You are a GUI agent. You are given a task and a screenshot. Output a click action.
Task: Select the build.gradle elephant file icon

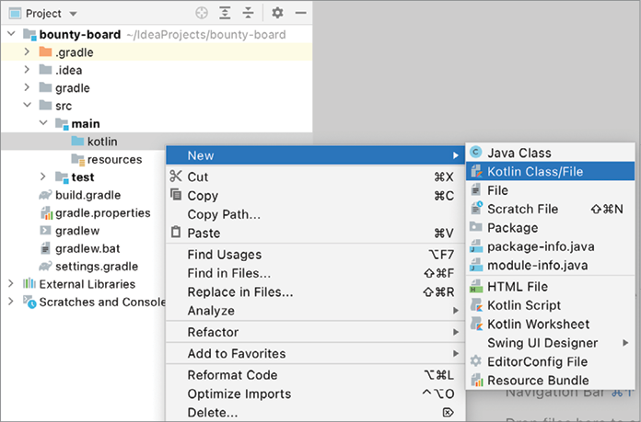coord(45,195)
